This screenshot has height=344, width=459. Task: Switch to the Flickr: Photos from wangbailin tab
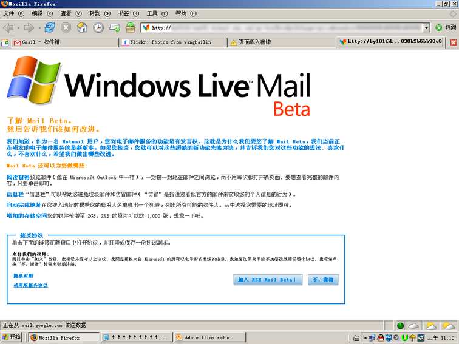coord(174,42)
